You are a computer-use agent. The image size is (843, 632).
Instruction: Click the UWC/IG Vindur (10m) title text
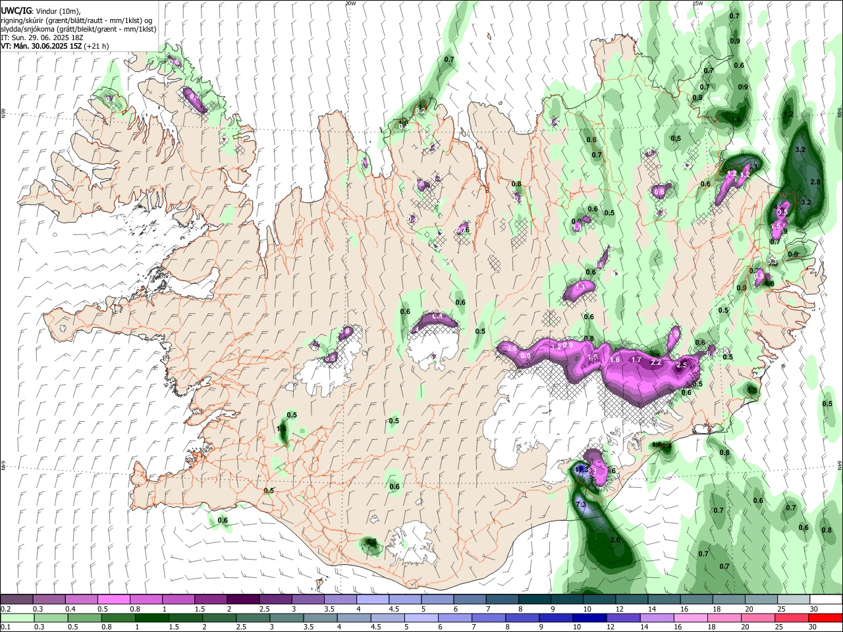40,11
